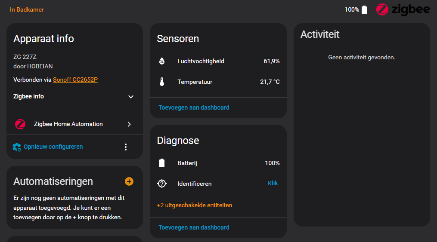Click Toevoegen aan dashboard under Diagnose
The width and height of the screenshot is (437, 242).
[x=194, y=227]
